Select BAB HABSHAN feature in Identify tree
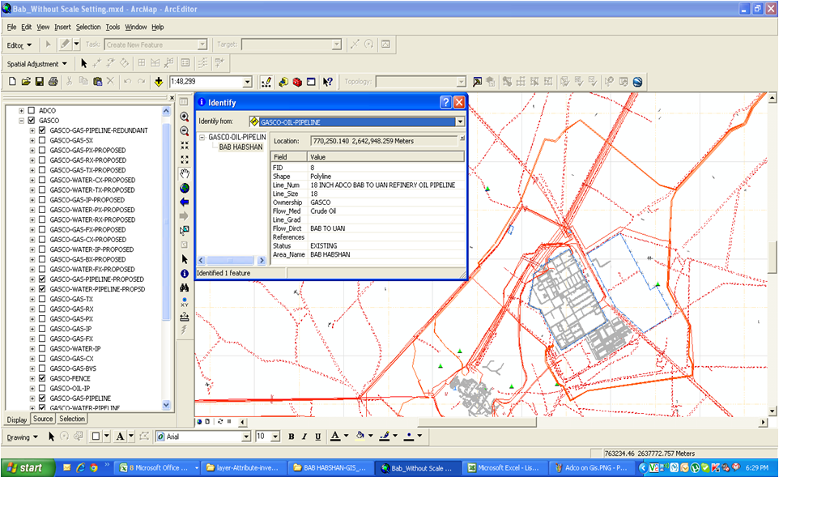The height and width of the screenshot is (507, 830). (240, 147)
